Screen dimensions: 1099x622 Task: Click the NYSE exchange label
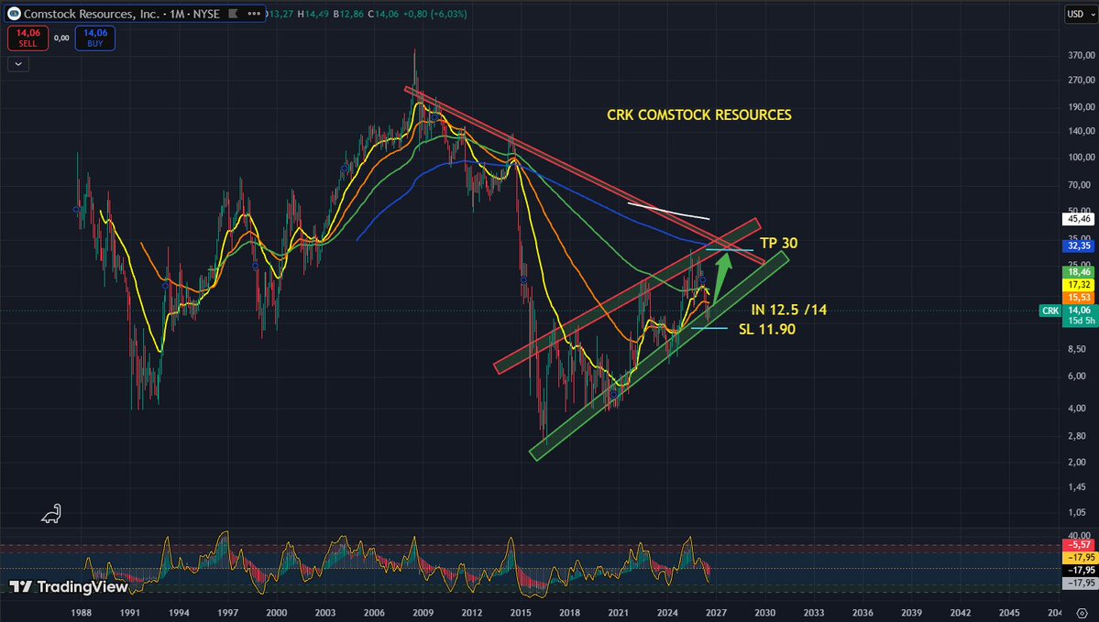(x=206, y=14)
